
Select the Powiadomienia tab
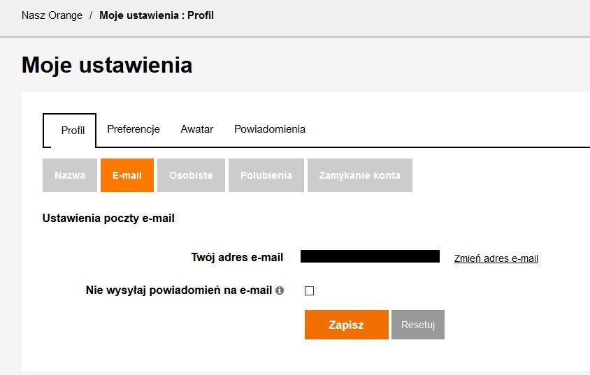(x=269, y=129)
